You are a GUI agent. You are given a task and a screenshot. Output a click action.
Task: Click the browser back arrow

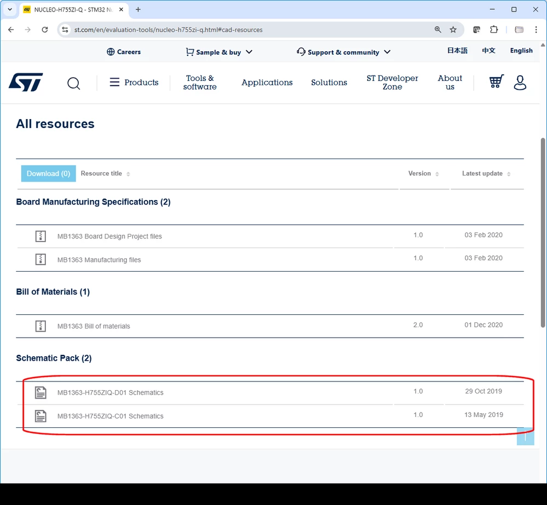[x=11, y=30]
